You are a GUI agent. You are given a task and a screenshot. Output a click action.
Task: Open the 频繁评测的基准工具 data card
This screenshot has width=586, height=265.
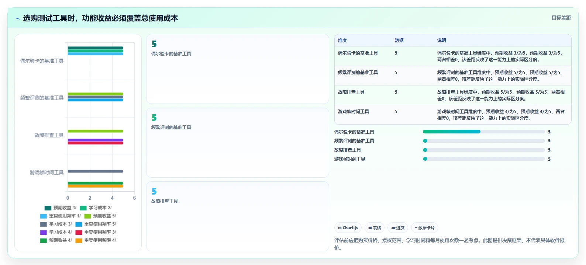pyautogui.click(x=237, y=143)
